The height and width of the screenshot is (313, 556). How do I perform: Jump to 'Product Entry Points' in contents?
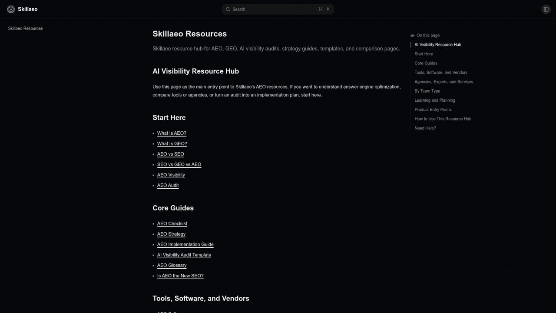tap(433, 110)
